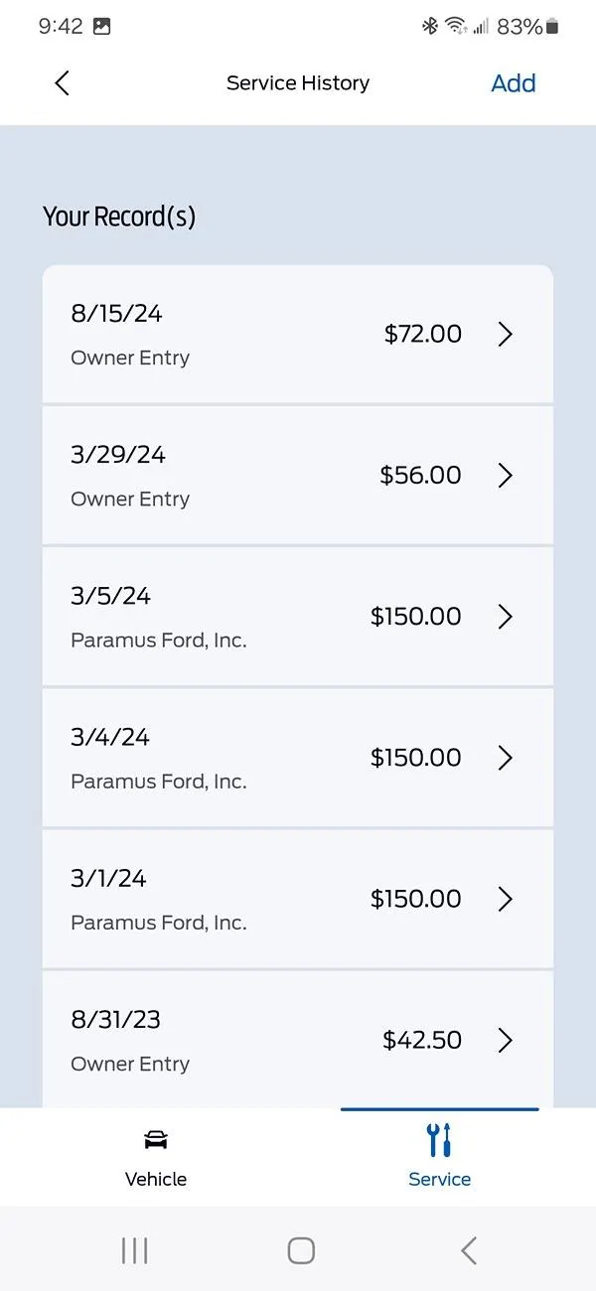This screenshot has height=1291, width=596.
Task: Tap Add to create a new service record
Action: (514, 83)
